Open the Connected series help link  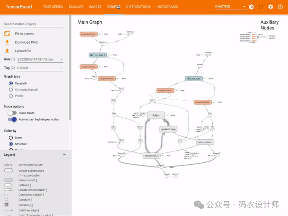[43, 195]
